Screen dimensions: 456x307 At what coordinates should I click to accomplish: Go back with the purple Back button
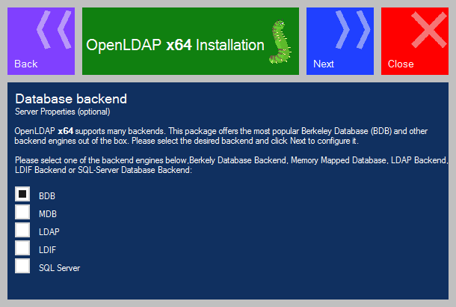click(x=41, y=41)
